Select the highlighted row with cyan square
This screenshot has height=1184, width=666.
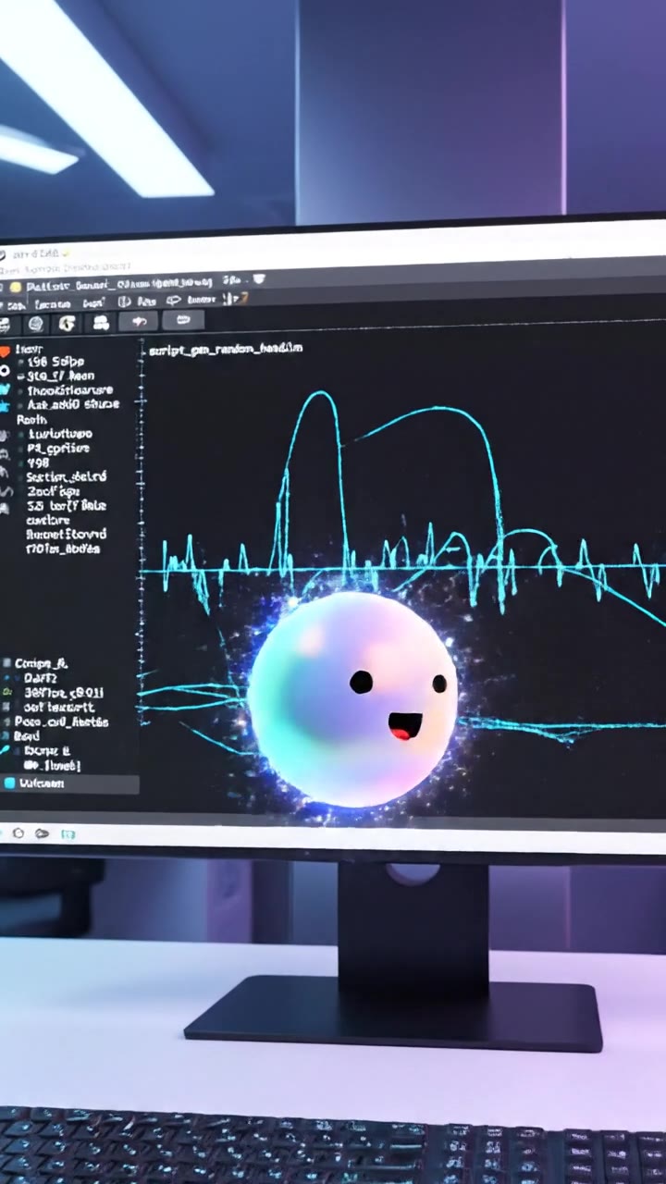pos(69,783)
